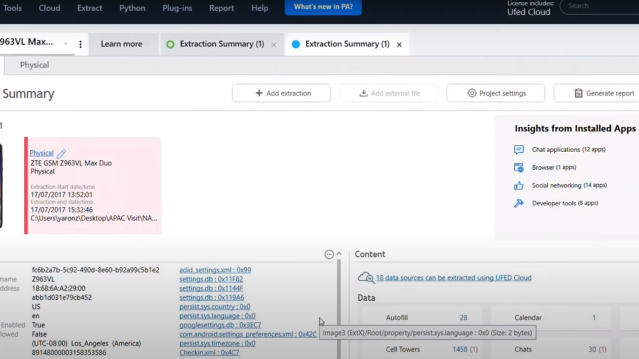Open googlesettings.db : 0x3EC7 link

click(220, 325)
